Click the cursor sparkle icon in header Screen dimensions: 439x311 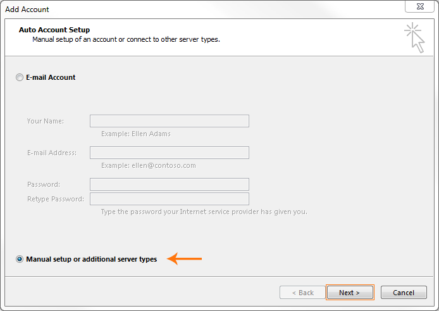tap(414, 37)
